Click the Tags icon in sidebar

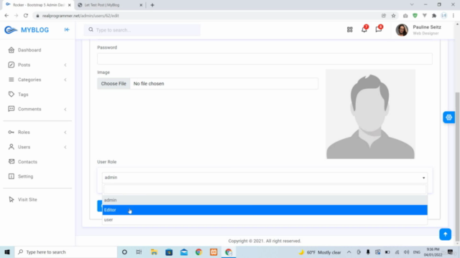pyautogui.click(x=11, y=94)
